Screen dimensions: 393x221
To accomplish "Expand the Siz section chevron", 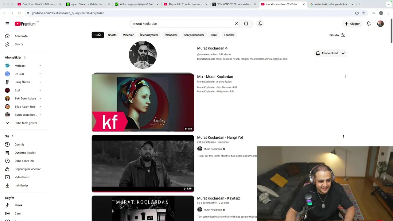I will click(13, 136).
